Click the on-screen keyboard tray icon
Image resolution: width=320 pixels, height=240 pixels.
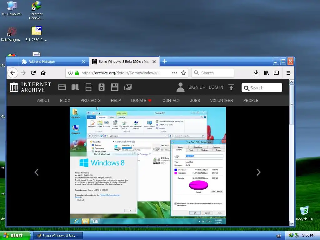278,236
